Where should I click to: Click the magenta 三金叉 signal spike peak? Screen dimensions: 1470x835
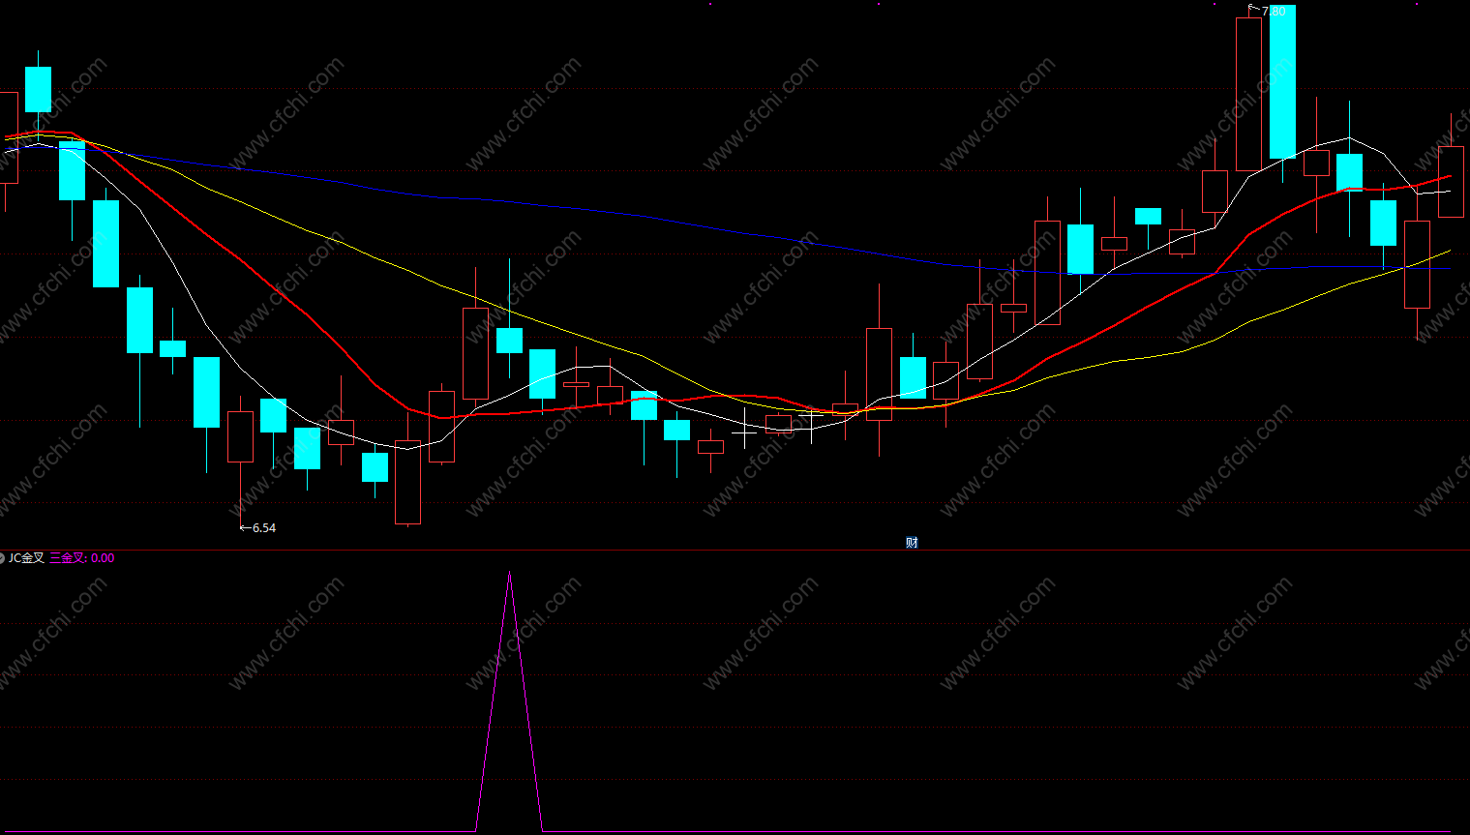pos(510,573)
